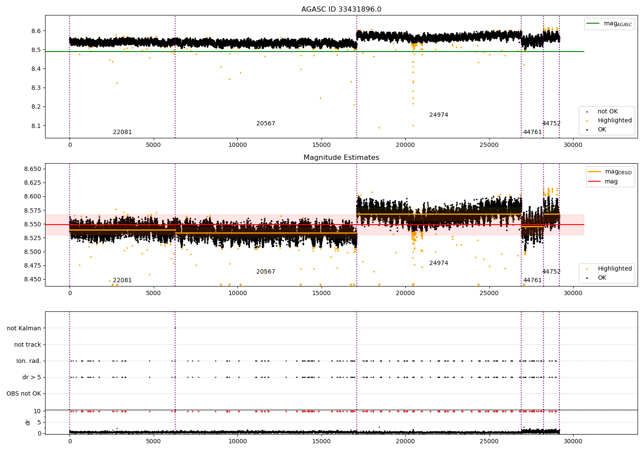Click the 8.550 y-axis tick label
This screenshot has width=644, height=451.
(x=33, y=225)
